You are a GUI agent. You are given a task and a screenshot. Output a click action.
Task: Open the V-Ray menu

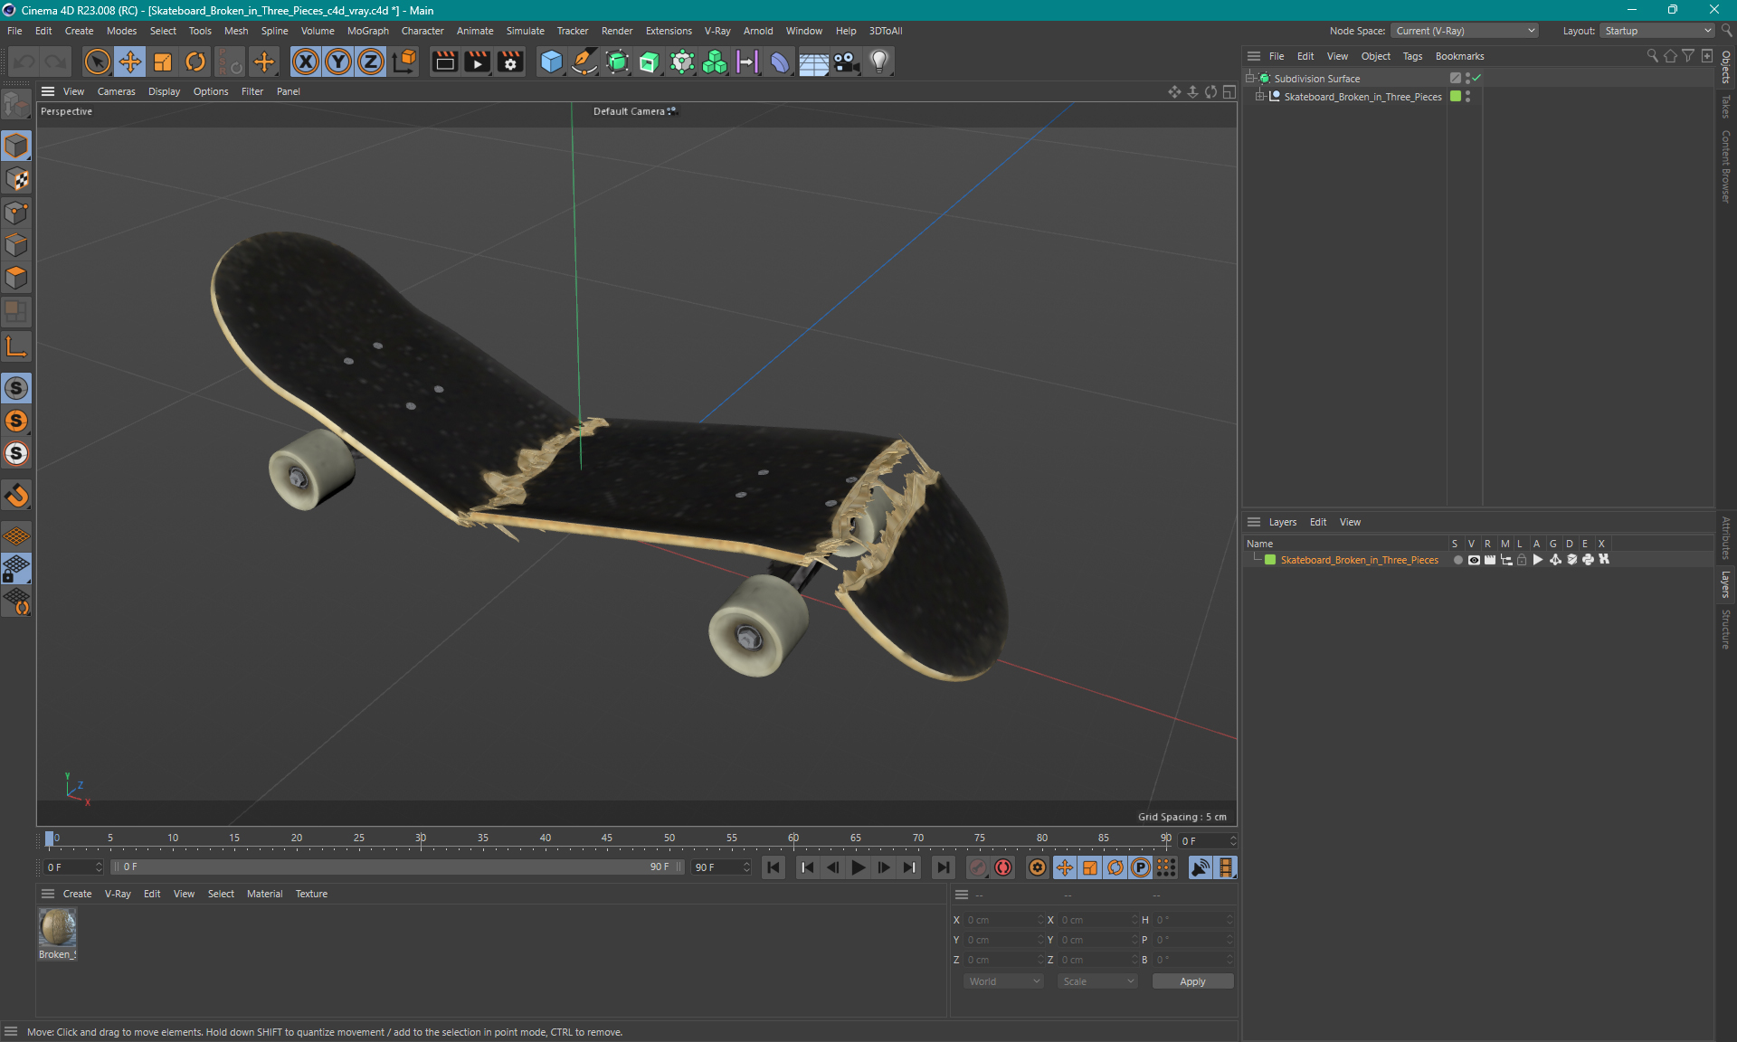717,31
